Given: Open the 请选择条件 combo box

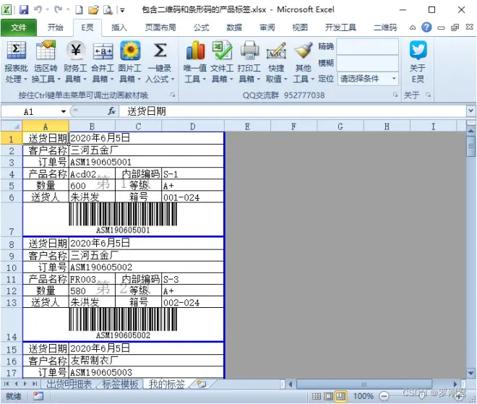Looking at the screenshot, I should 368,79.
